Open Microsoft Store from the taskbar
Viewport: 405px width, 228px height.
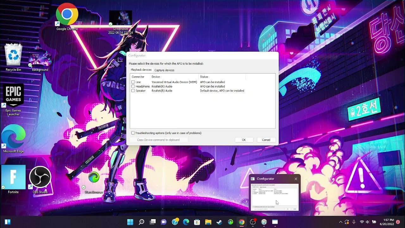[x=197, y=222]
